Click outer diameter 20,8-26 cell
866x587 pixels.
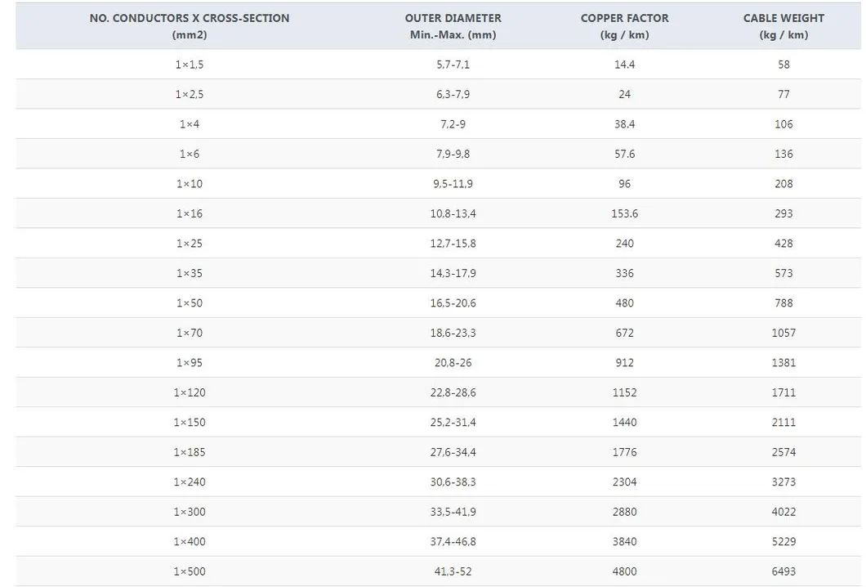453,363
